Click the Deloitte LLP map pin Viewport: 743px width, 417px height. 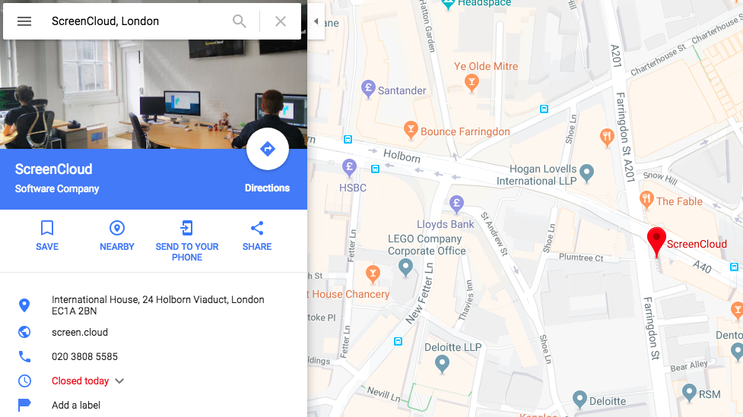click(442, 365)
